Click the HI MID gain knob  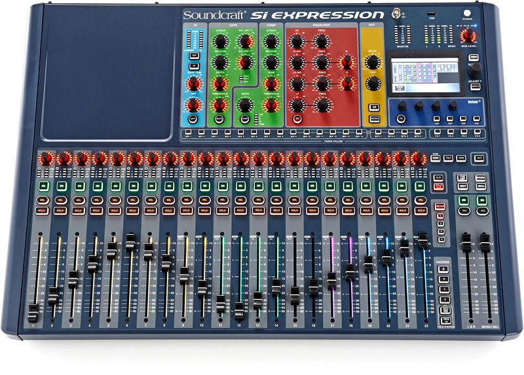[297, 62]
